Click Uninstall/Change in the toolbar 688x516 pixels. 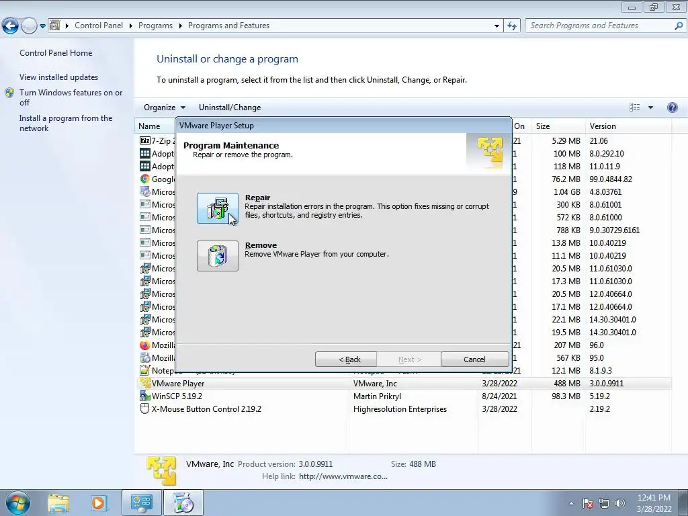coord(230,107)
